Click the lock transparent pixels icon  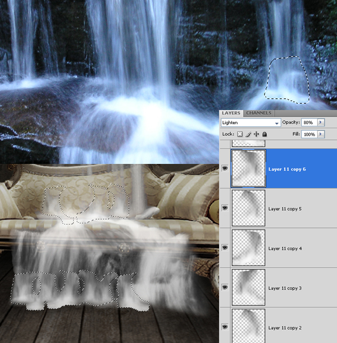point(240,135)
